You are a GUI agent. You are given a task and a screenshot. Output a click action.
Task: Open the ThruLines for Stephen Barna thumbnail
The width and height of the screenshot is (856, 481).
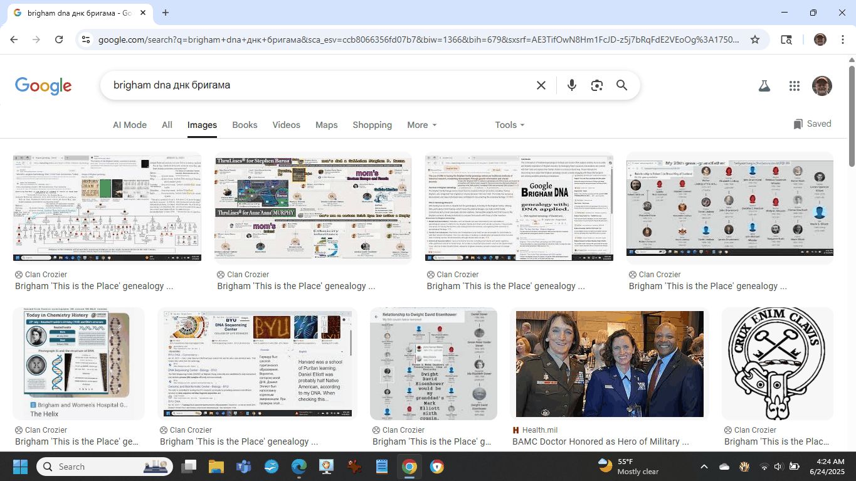tap(314, 207)
